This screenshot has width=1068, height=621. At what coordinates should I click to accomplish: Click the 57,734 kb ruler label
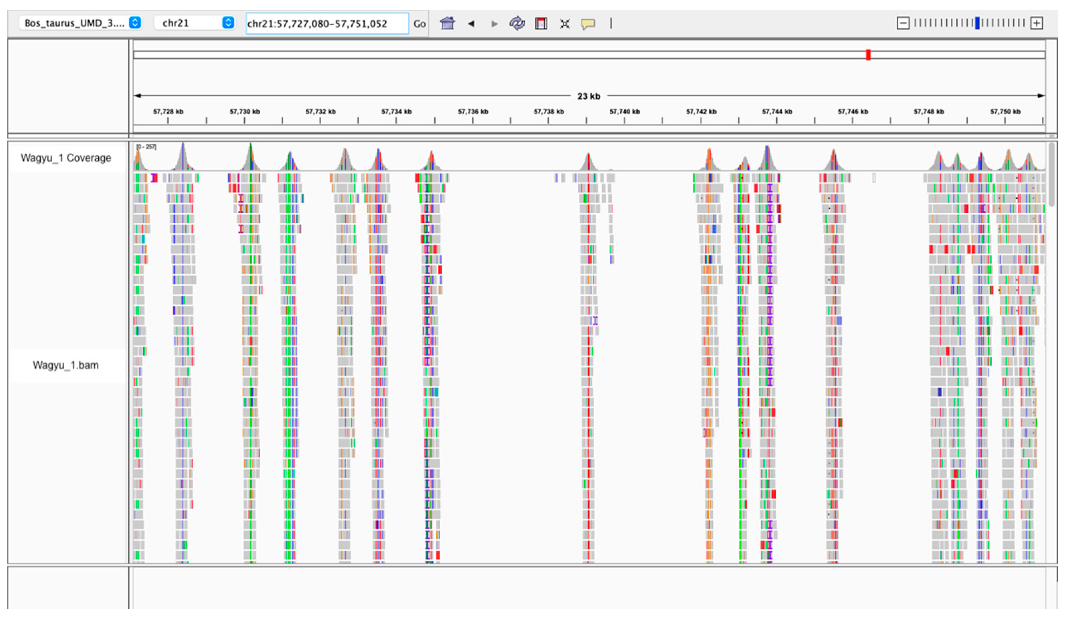pos(396,111)
